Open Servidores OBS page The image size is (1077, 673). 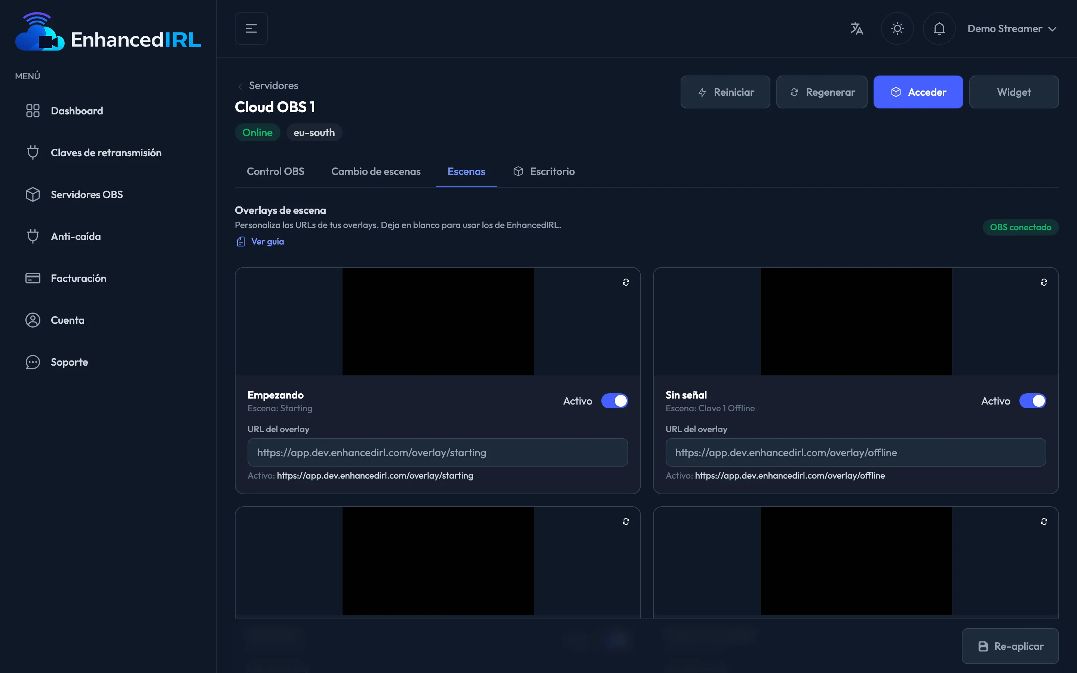point(108,194)
